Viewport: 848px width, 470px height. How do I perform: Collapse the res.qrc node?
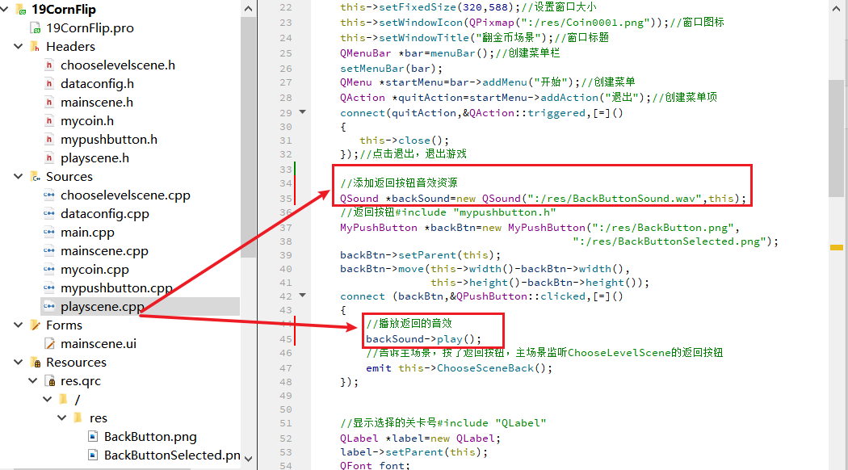[x=32, y=380]
